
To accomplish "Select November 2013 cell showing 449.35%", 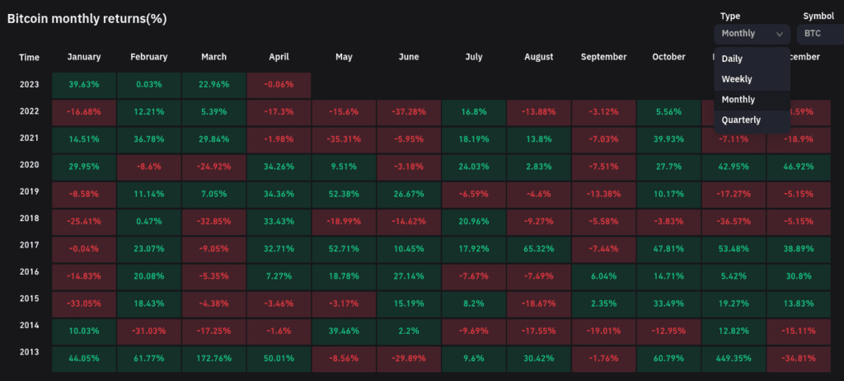I will click(733, 359).
